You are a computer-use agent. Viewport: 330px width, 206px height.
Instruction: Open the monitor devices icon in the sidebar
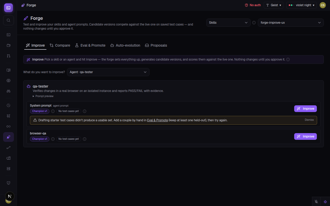pos(9,158)
